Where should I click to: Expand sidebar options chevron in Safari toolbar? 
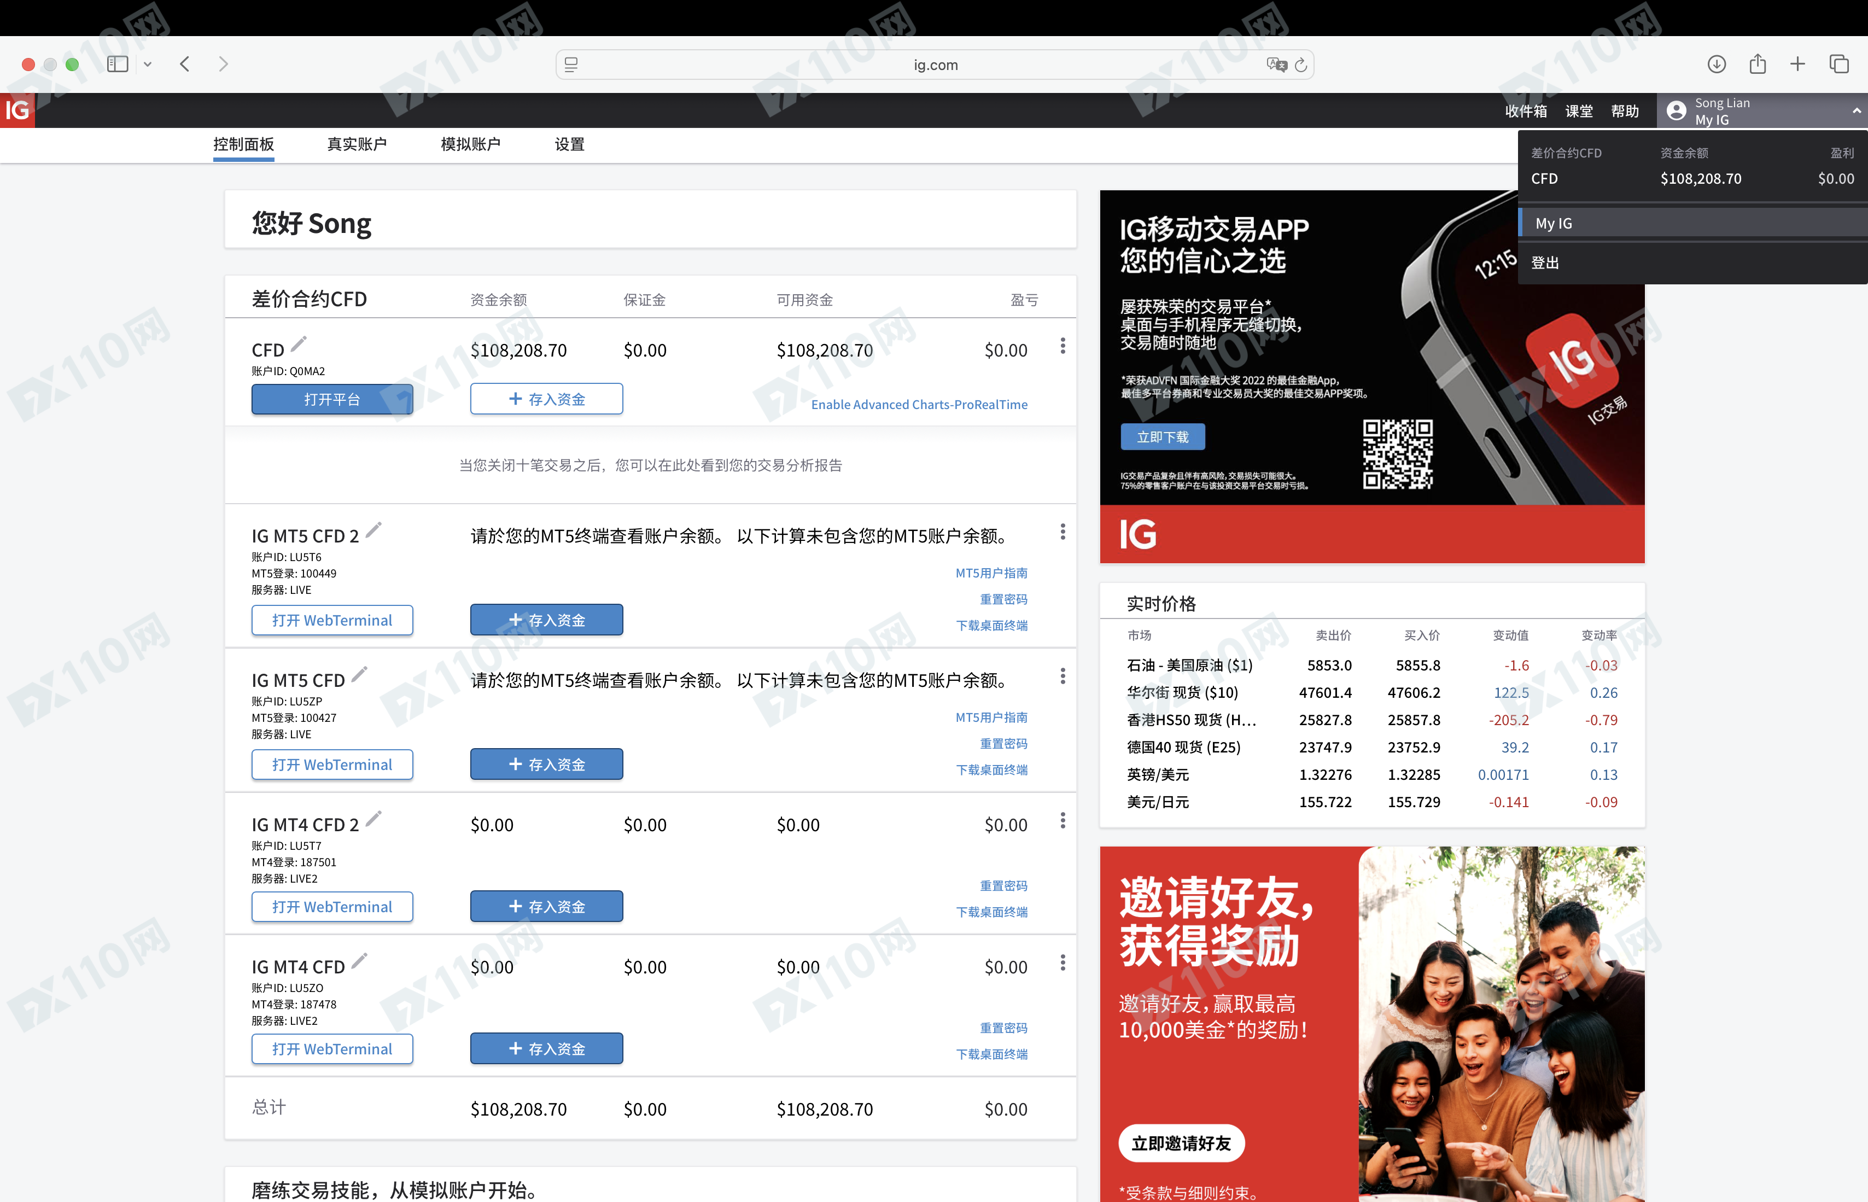click(x=148, y=65)
